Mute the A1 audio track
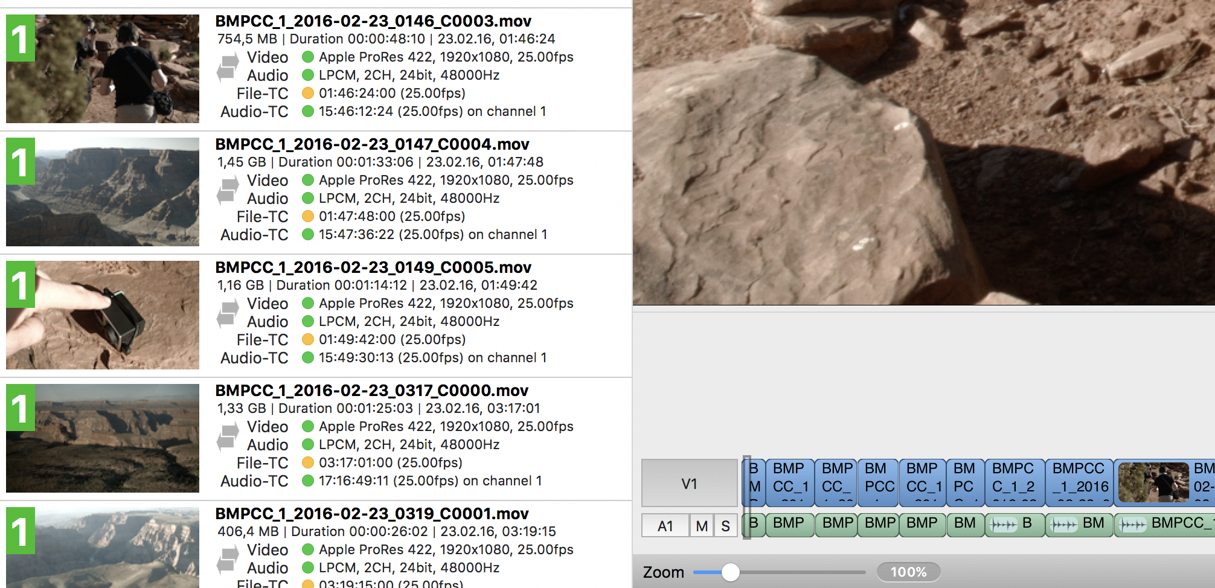The height and width of the screenshot is (588, 1215). [x=701, y=526]
